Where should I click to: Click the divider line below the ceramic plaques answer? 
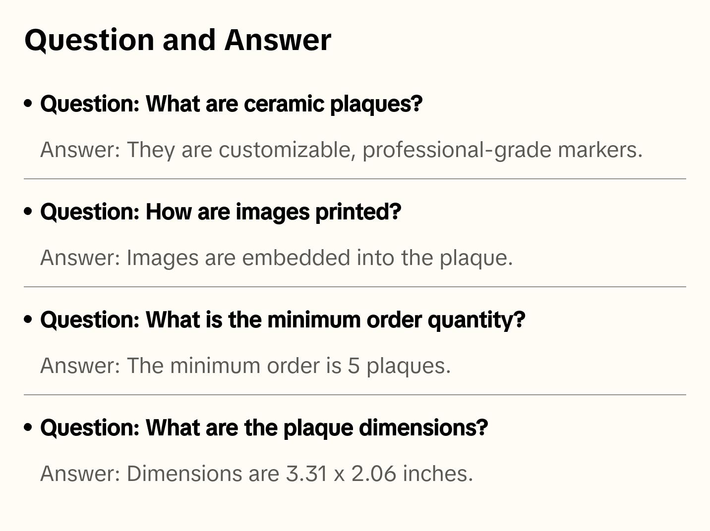(355, 179)
